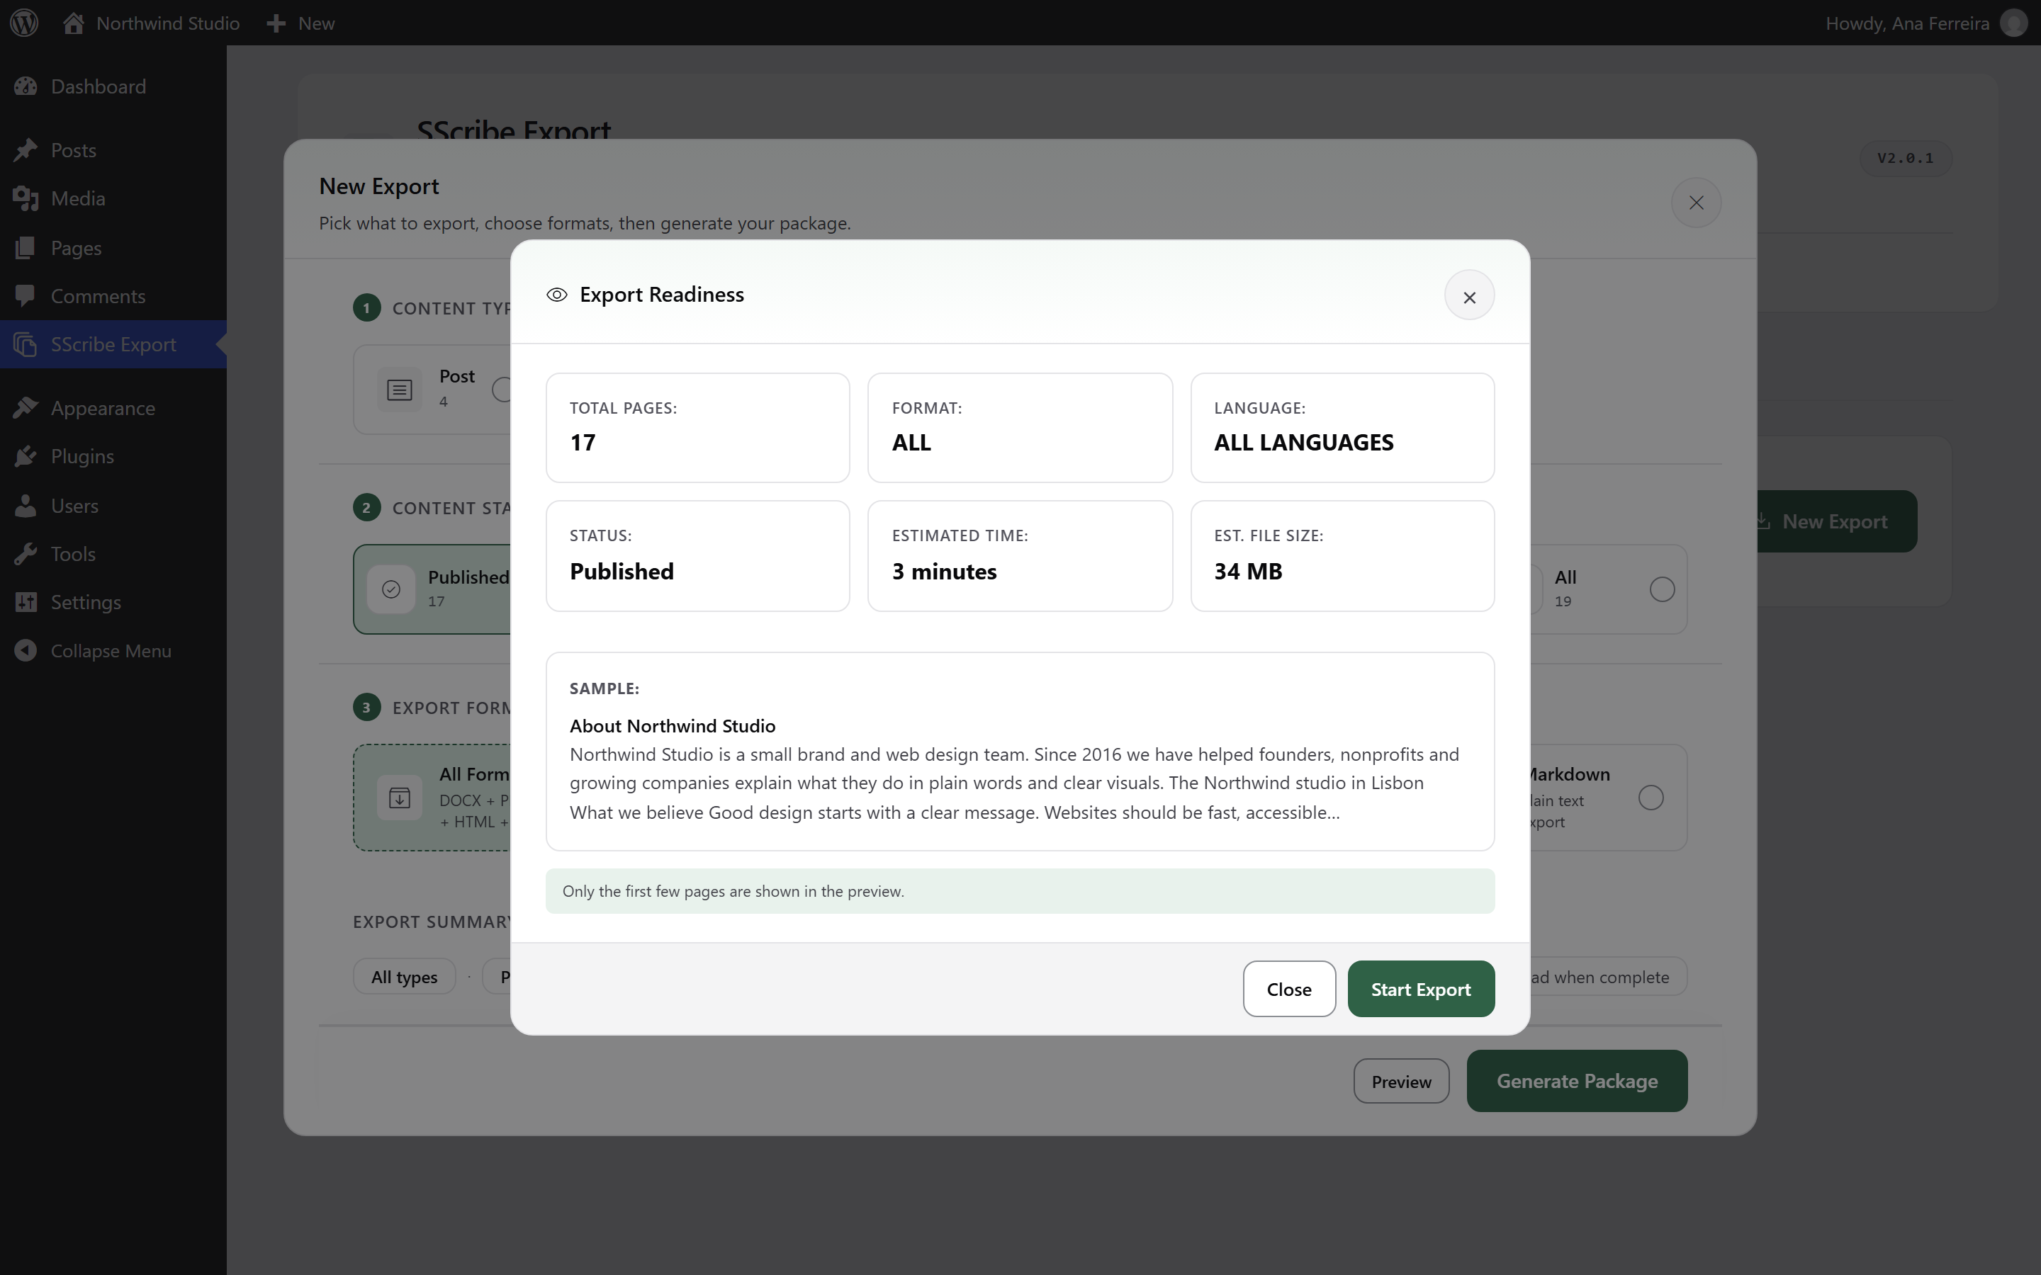Screen dimensions: 2041x1275
Task: Select the All status radio button
Action: tap(1661, 589)
